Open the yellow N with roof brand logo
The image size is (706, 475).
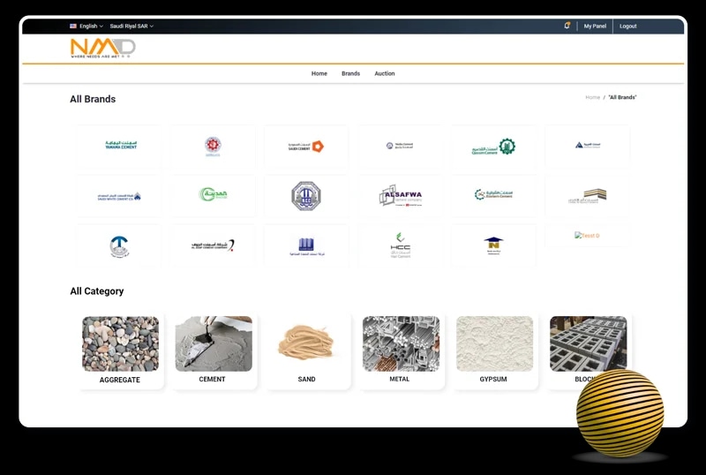(x=493, y=245)
